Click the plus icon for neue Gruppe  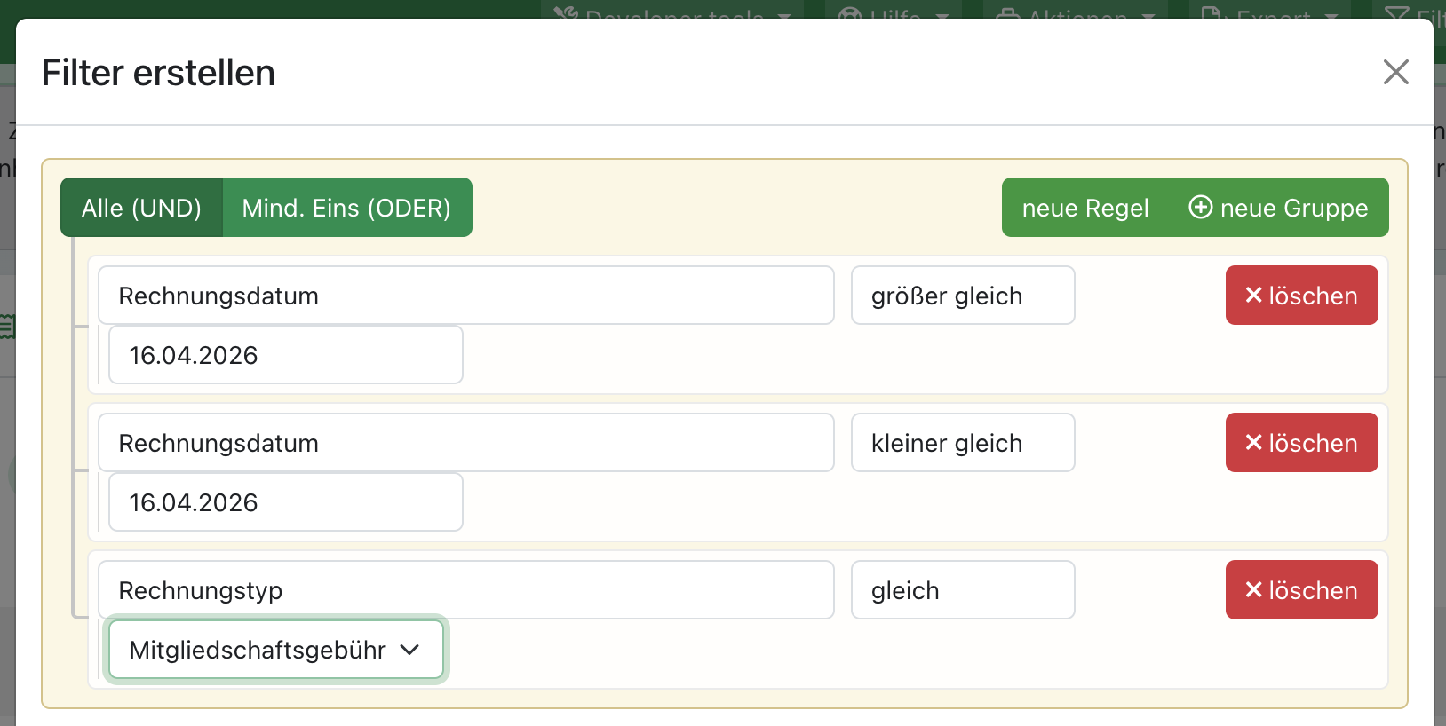point(1201,208)
